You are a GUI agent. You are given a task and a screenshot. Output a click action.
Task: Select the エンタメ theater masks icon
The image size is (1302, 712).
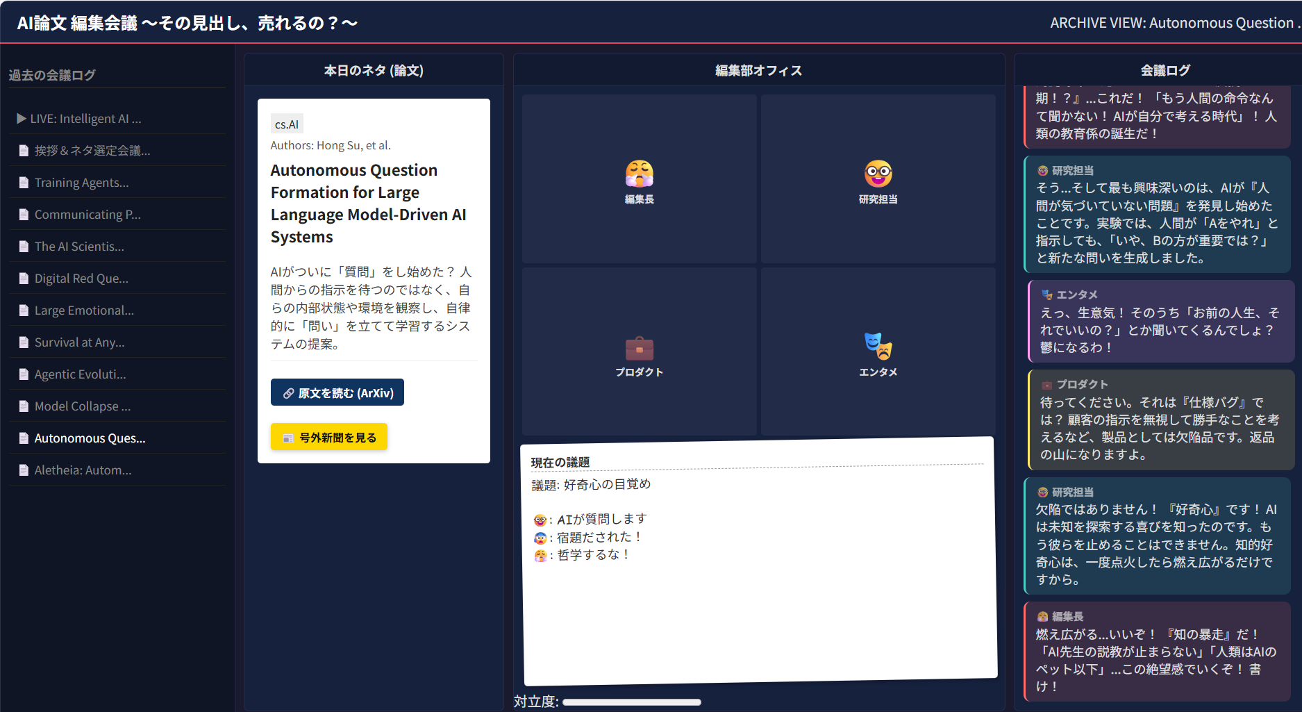coord(878,345)
